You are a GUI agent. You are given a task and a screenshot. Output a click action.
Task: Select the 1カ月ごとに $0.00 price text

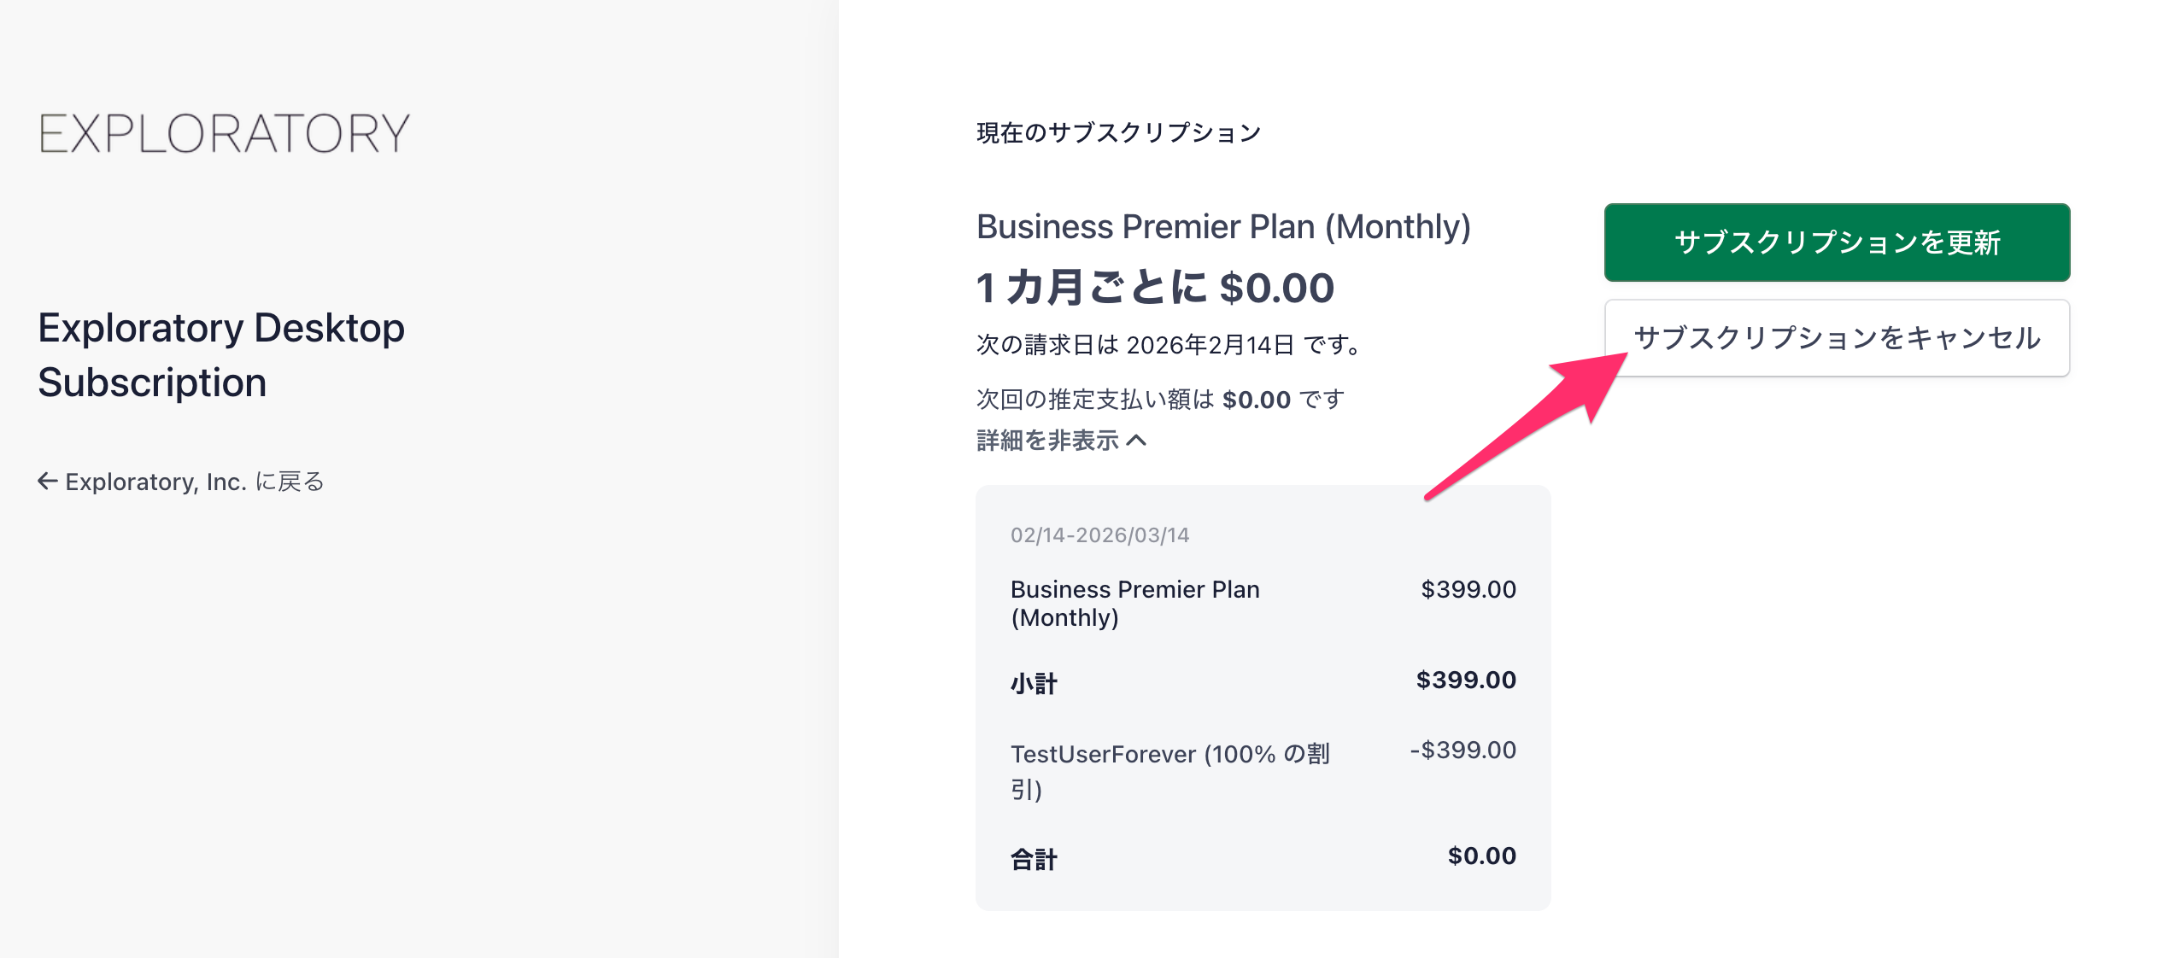click(x=1155, y=288)
